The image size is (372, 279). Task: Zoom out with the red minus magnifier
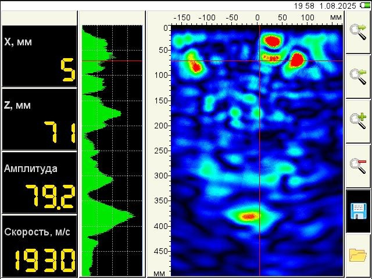358,165
